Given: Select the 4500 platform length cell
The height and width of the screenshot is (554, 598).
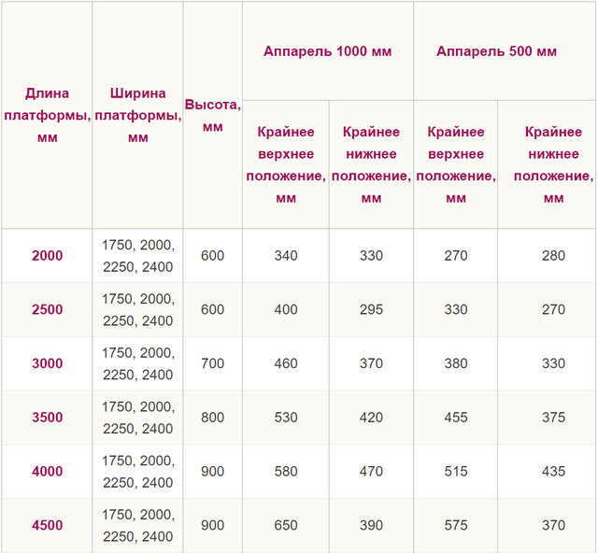Looking at the screenshot, I should [47, 526].
